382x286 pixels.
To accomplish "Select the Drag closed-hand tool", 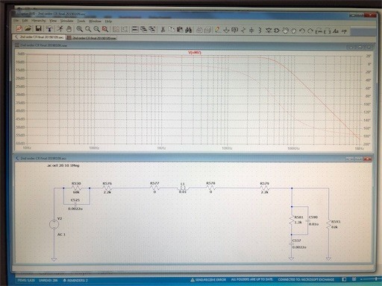I will pyautogui.click(x=294, y=31).
